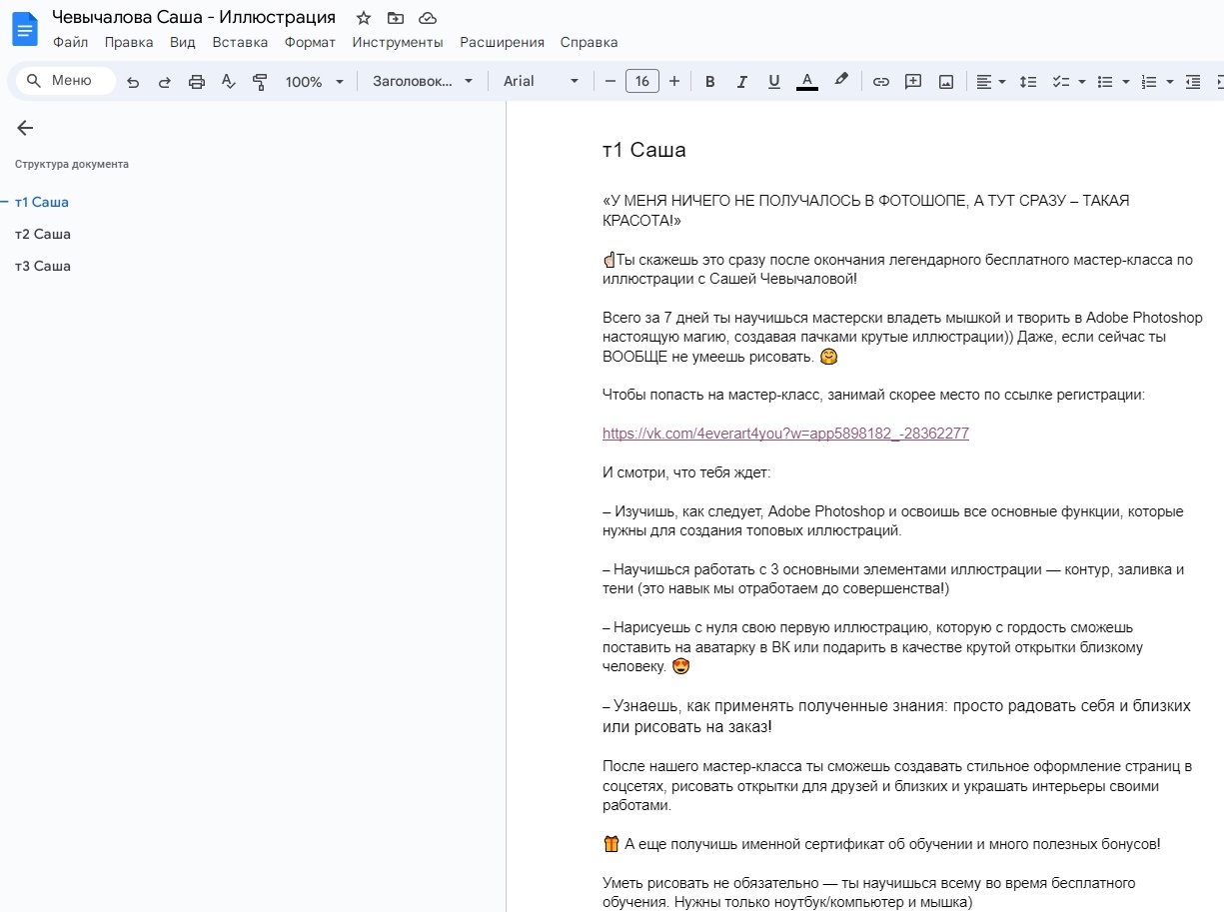Image resolution: width=1224 pixels, height=912 pixels.
Task: Open the Инструменты menu
Action: [398, 42]
